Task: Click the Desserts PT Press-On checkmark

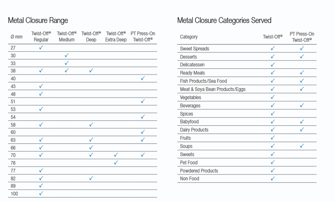Action: [302, 57]
